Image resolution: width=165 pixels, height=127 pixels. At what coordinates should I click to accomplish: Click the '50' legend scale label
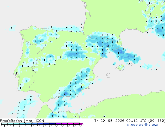80,126
